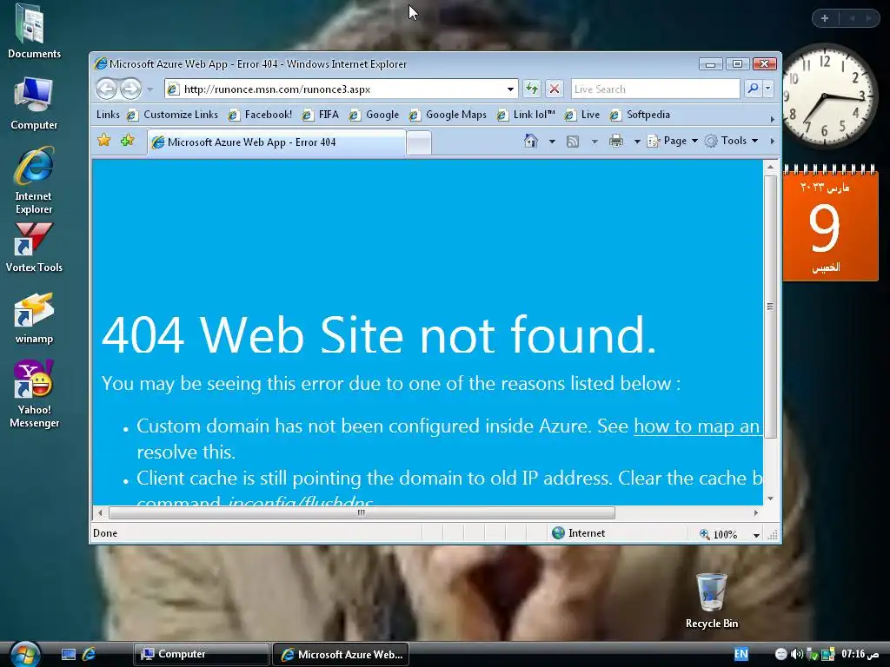Open a new blank tab
The image size is (890, 667).
[x=419, y=142]
